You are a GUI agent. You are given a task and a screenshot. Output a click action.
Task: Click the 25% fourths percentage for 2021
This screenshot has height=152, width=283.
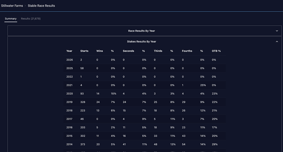203,85
